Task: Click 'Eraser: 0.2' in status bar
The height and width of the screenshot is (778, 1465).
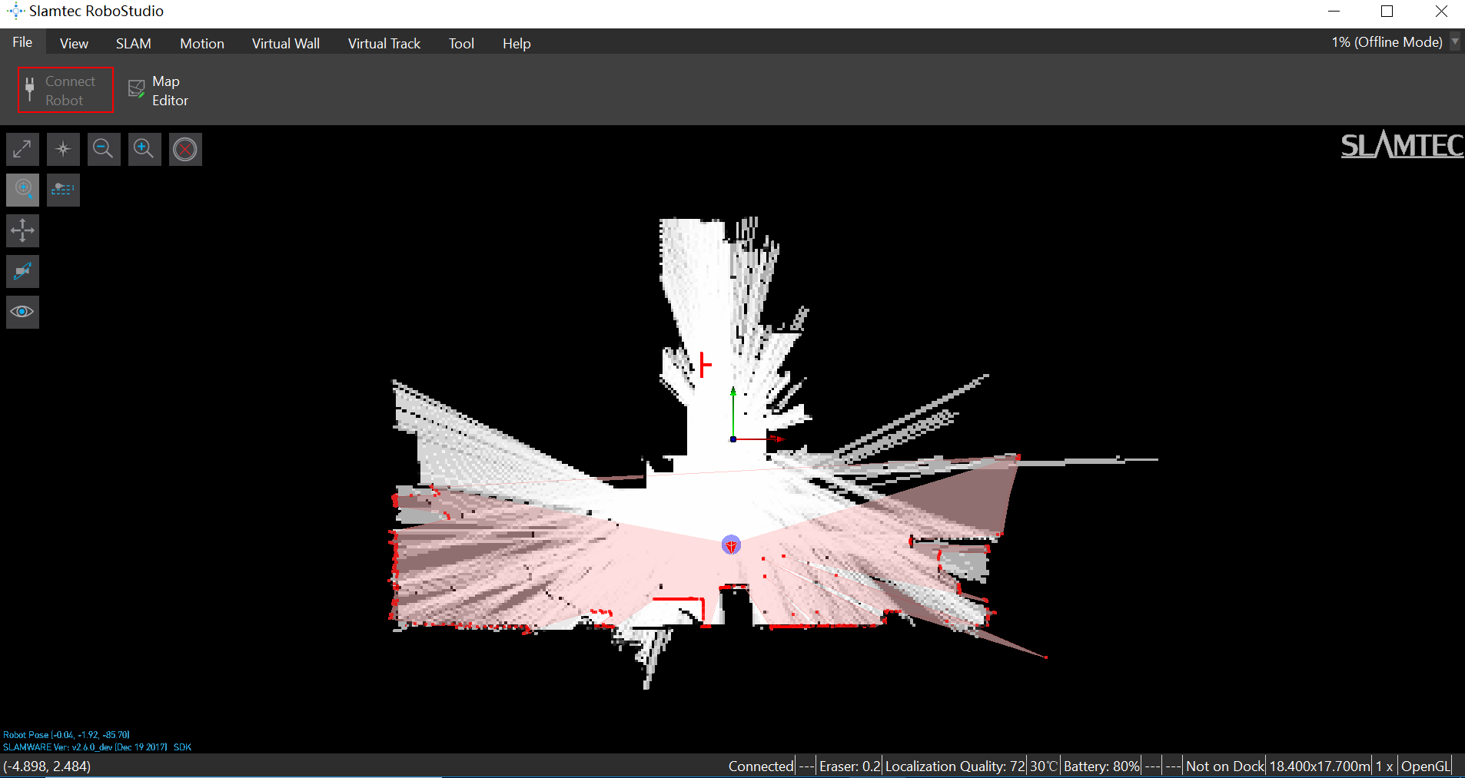Action: click(849, 766)
